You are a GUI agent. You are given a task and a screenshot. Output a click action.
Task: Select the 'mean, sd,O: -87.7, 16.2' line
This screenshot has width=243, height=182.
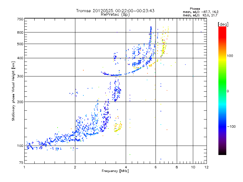point(201,12)
